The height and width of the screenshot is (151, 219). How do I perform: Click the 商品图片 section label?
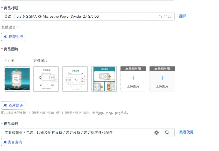(x=11, y=49)
